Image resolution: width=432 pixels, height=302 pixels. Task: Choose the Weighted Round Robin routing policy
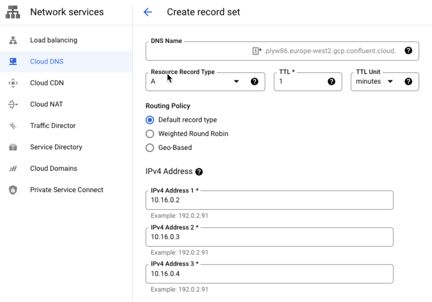tap(150, 134)
